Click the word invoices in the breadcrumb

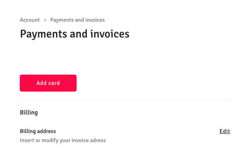point(95,20)
